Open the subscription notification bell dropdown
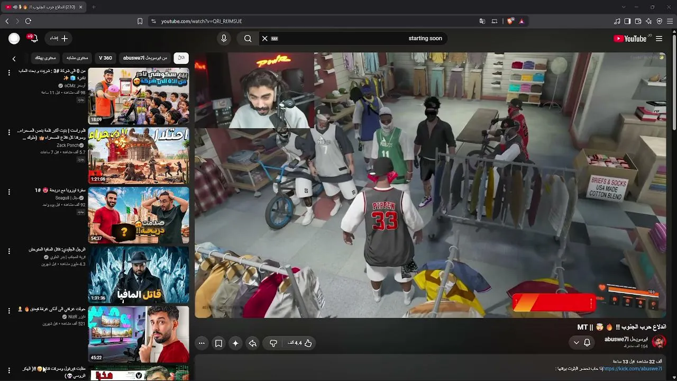Viewport: 677px width, 381px height. tap(582, 343)
